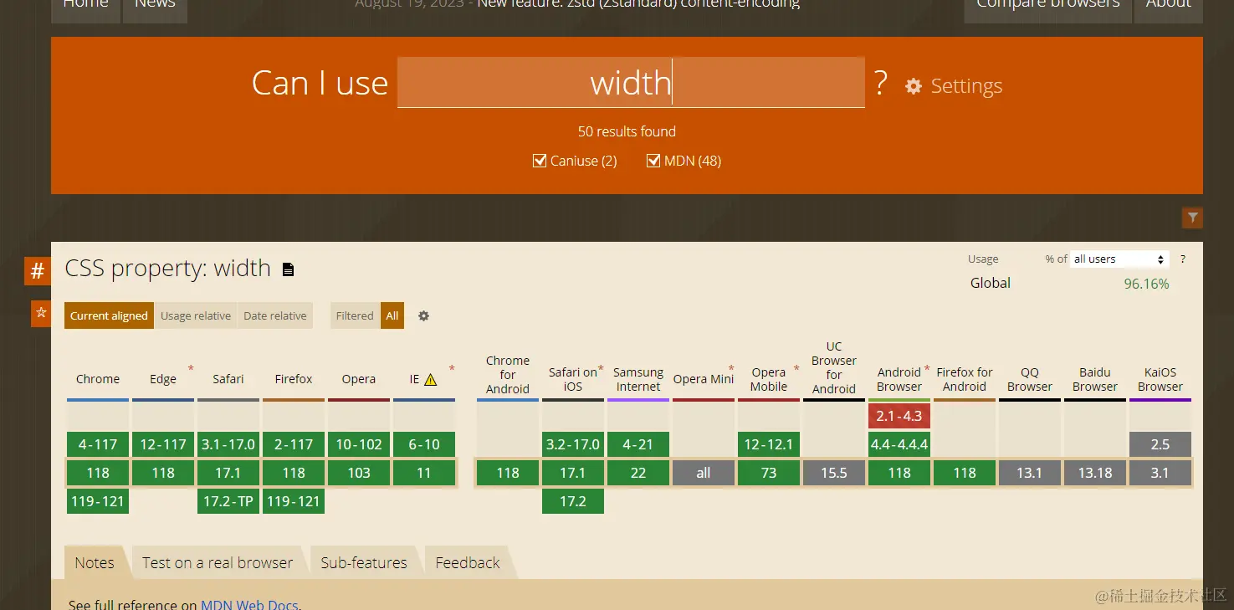
Task: Select Safari 17.2-TP cell
Action: (228, 501)
